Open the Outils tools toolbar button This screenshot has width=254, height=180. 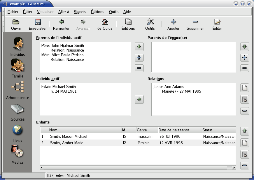tap(150, 24)
